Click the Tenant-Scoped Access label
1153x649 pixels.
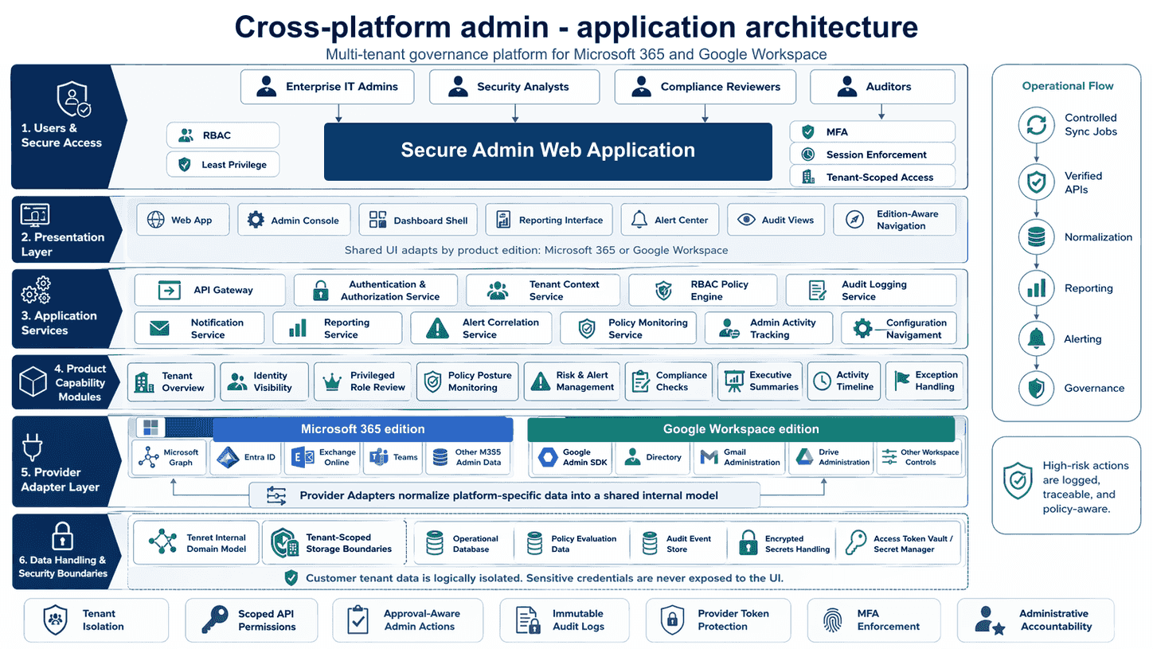click(x=879, y=177)
